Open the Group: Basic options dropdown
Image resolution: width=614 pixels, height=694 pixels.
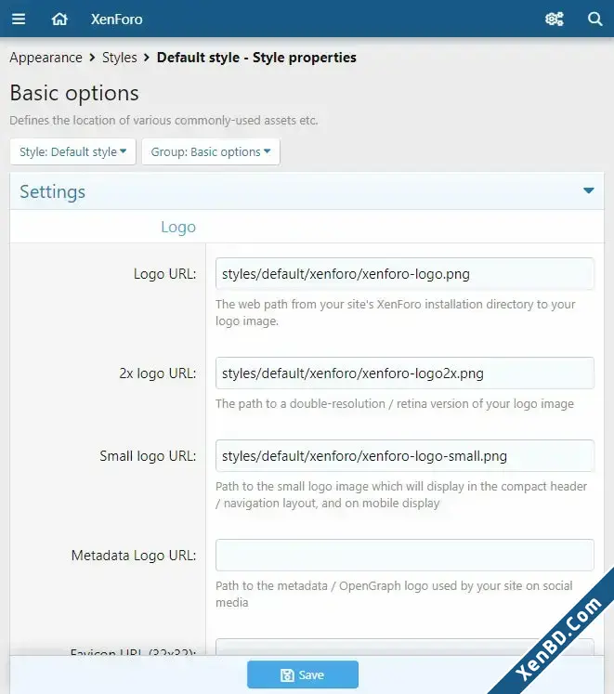[211, 151]
